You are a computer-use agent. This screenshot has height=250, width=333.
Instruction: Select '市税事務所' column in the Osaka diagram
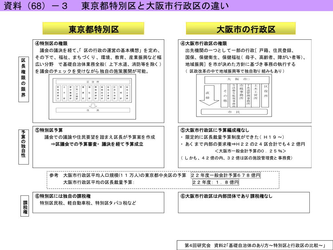[x=241, y=95]
